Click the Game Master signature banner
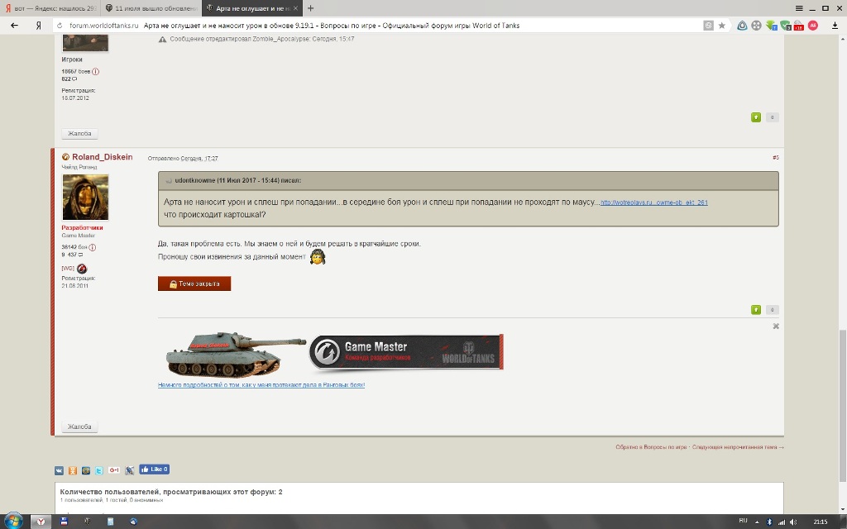Image resolution: width=847 pixels, height=529 pixels. [x=406, y=352]
